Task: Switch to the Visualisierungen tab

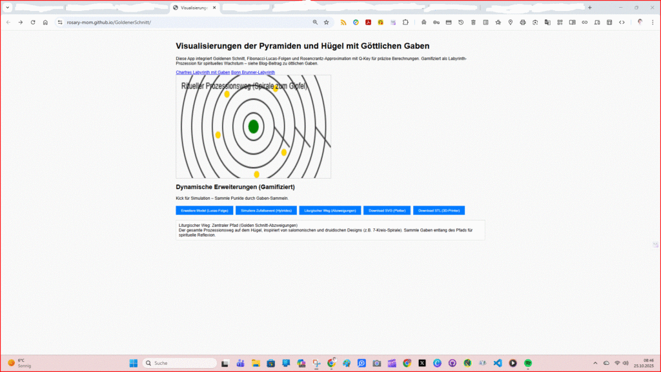Action: (x=194, y=7)
